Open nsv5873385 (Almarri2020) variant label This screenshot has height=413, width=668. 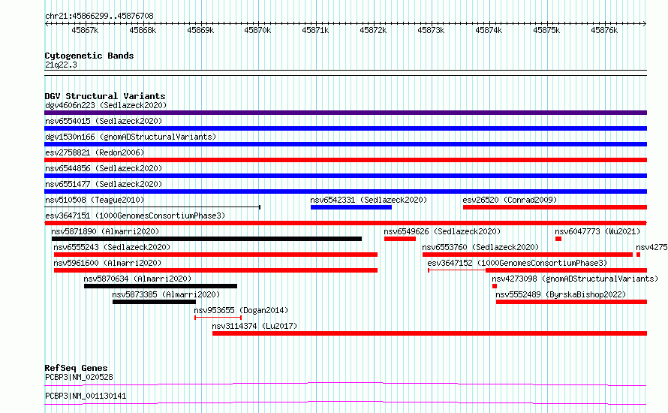point(166,294)
